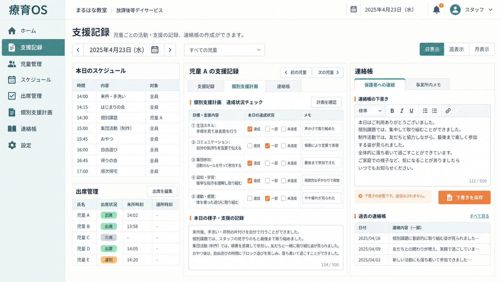501x282 pixels.
Task: Check 達成 for ④ 認知・学習
Action: (250, 181)
